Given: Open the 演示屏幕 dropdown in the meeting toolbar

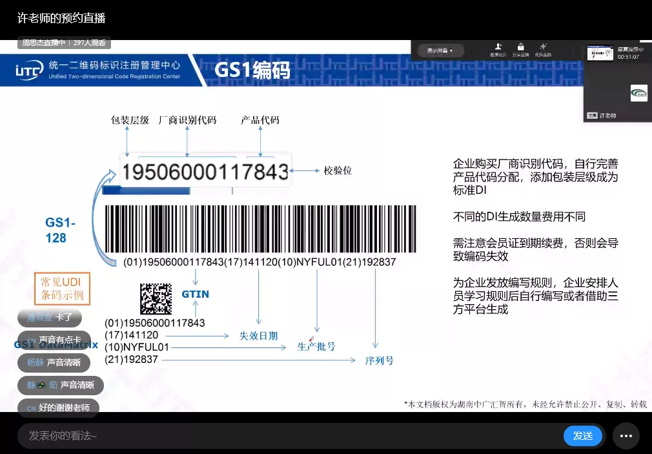Looking at the screenshot, I should pyautogui.click(x=440, y=51).
